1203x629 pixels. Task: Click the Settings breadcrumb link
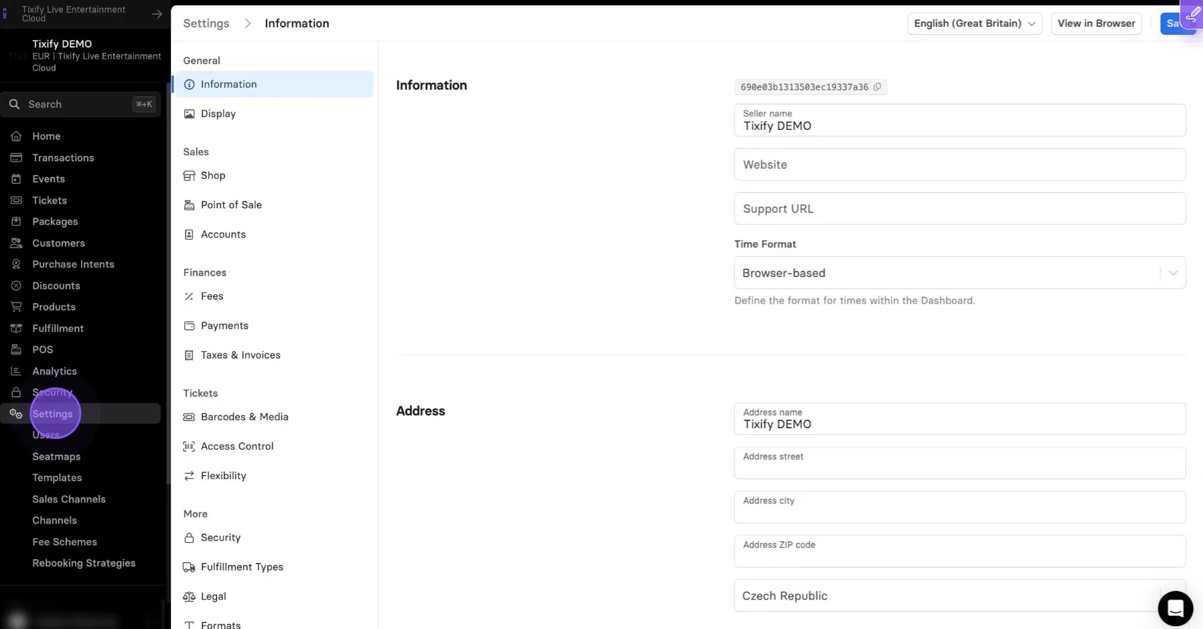[206, 23]
